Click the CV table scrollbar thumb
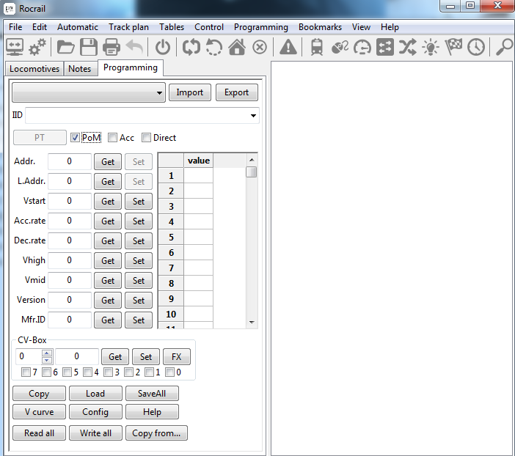Viewport: 515px width, 456px height. [x=251, y=172]
